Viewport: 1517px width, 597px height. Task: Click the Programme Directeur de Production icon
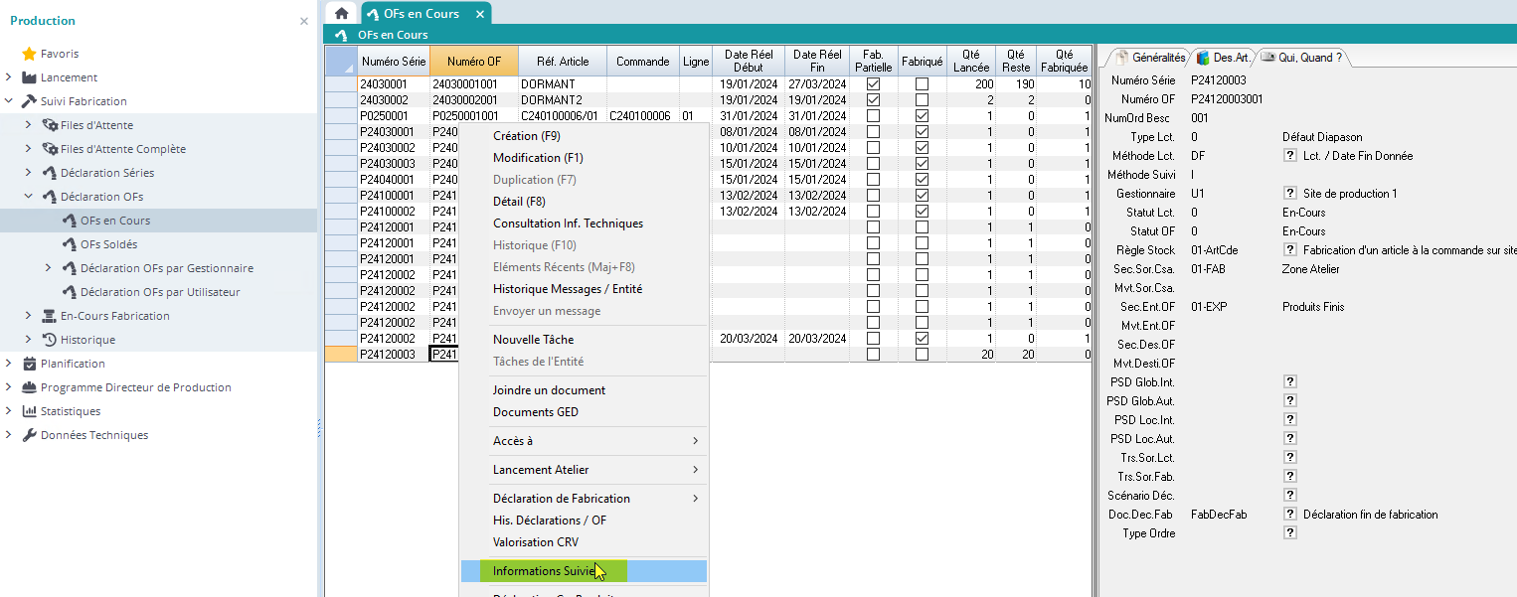coord(29,387)
